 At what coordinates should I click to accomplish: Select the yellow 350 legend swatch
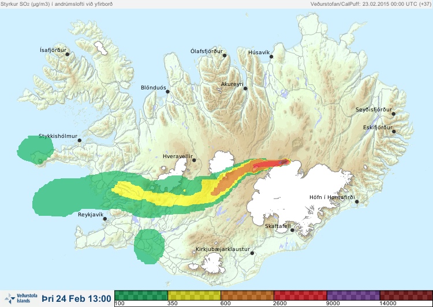click(x=194, y=295)
